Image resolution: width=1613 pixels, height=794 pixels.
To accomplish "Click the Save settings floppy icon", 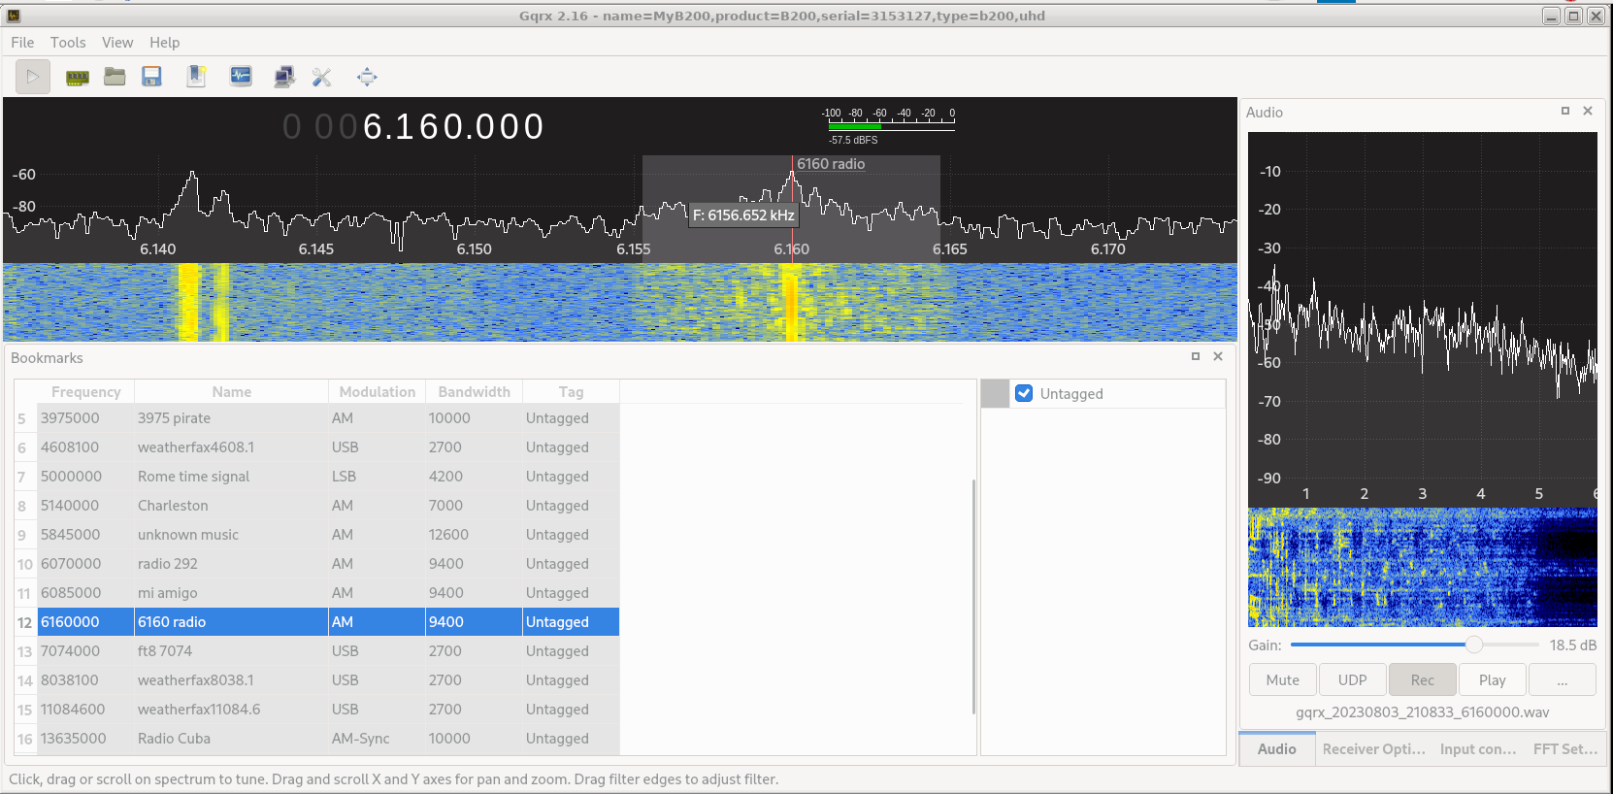I will coord(151,78).
